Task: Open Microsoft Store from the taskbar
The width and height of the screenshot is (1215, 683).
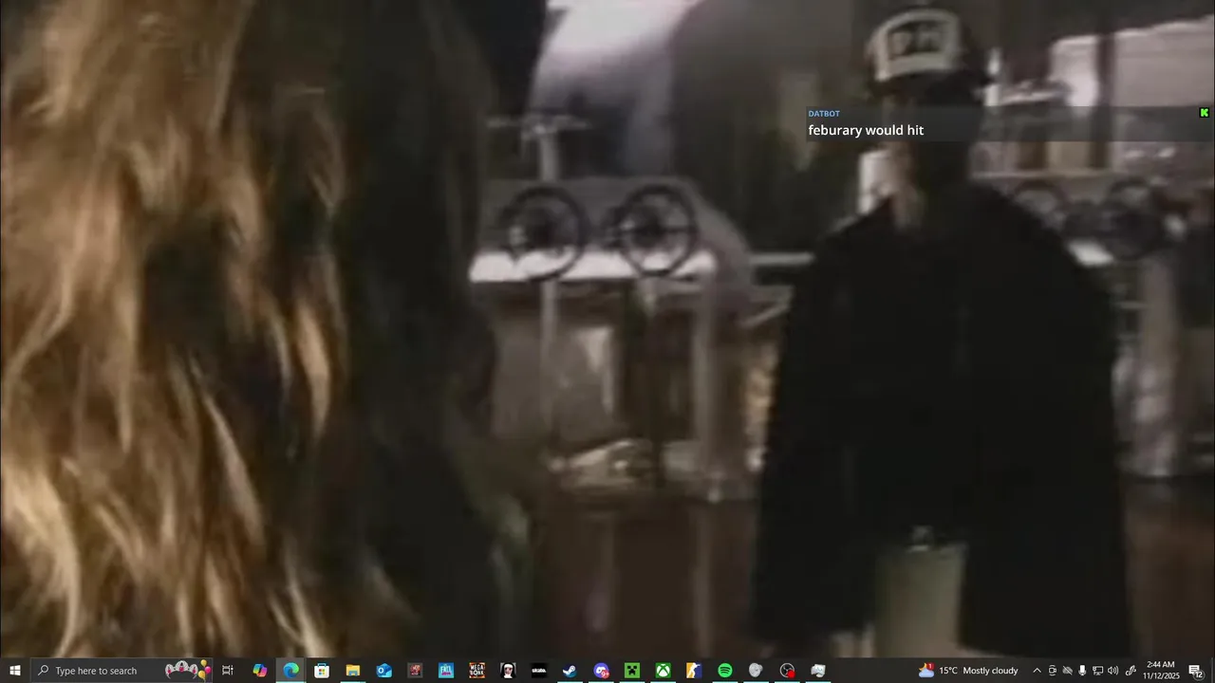Action: pos(322,671)
